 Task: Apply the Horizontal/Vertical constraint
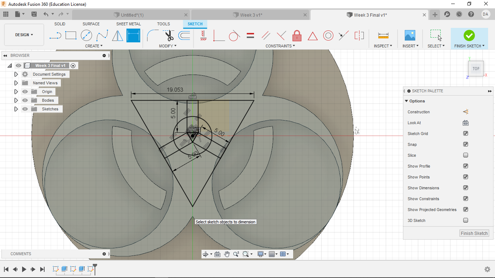coord(203,35)
